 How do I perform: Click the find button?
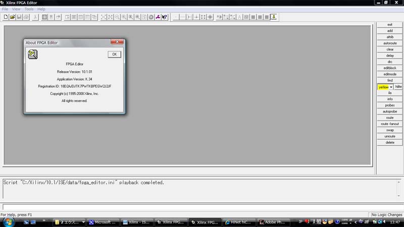click(389, 80)
